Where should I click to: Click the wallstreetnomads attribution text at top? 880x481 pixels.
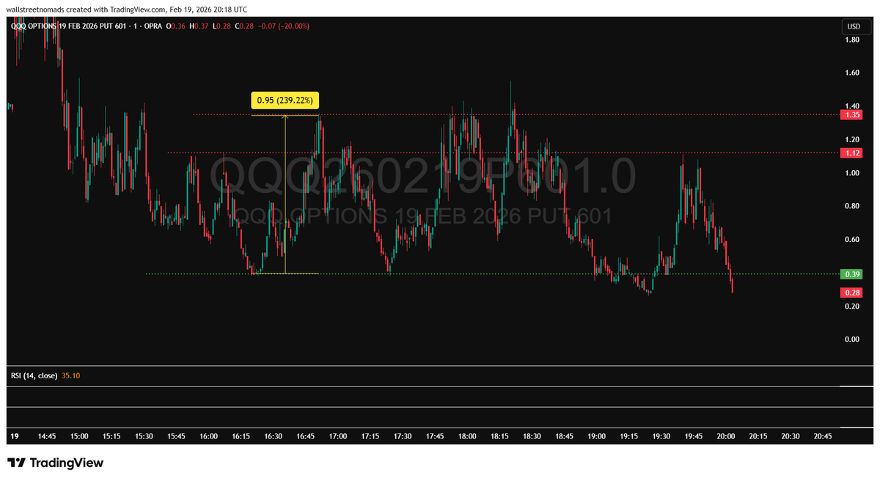point(35,10)
